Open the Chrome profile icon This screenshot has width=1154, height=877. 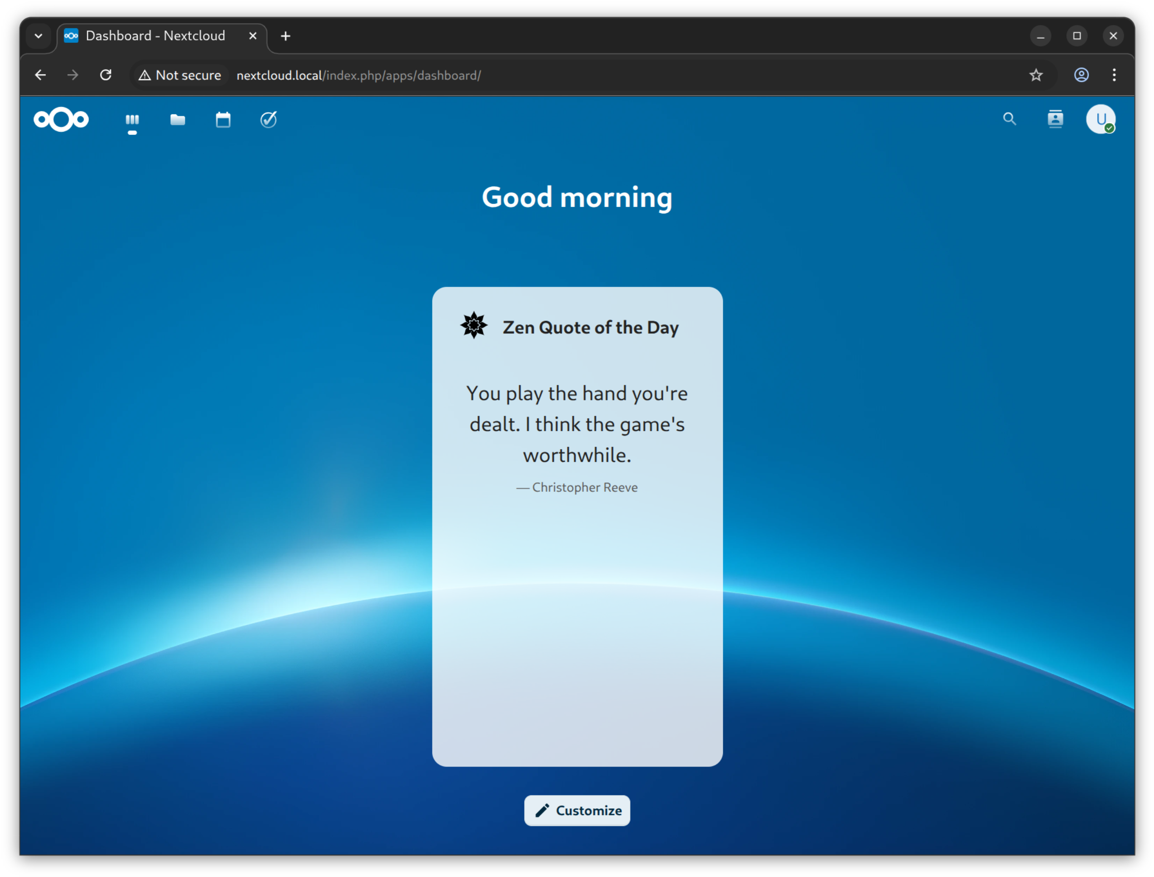click(1081, 75)
